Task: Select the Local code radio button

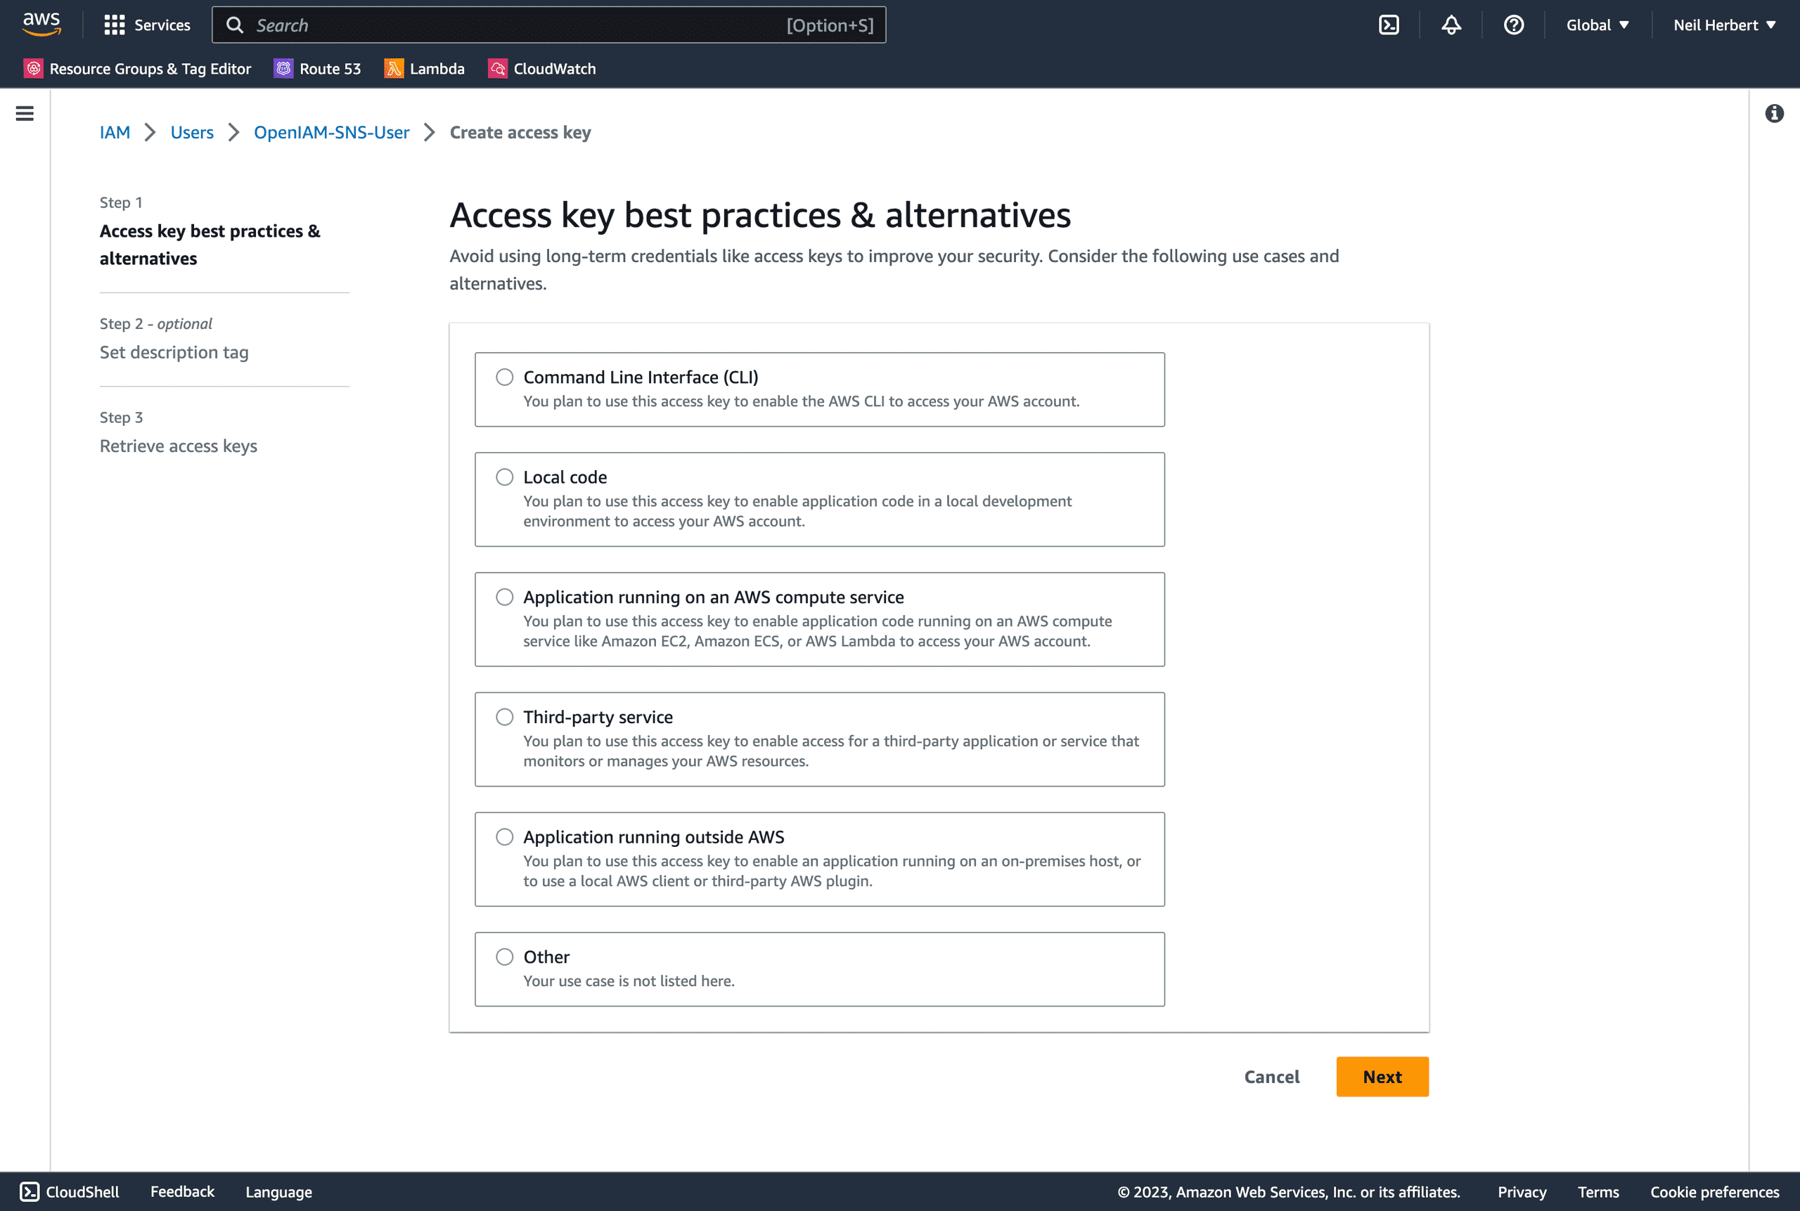Action: pos(506,477)
